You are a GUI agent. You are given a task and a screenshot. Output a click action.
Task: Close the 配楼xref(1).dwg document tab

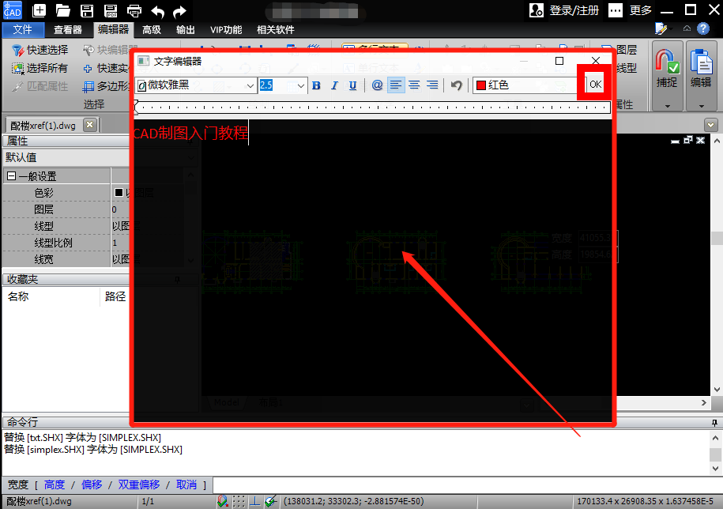click(90, 125)
